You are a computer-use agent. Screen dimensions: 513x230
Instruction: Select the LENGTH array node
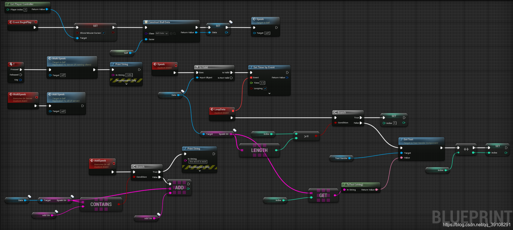point(259,150)
